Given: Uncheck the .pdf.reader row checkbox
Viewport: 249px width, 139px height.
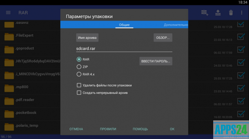Looking at the screenshot, I should tap(241, 101).
